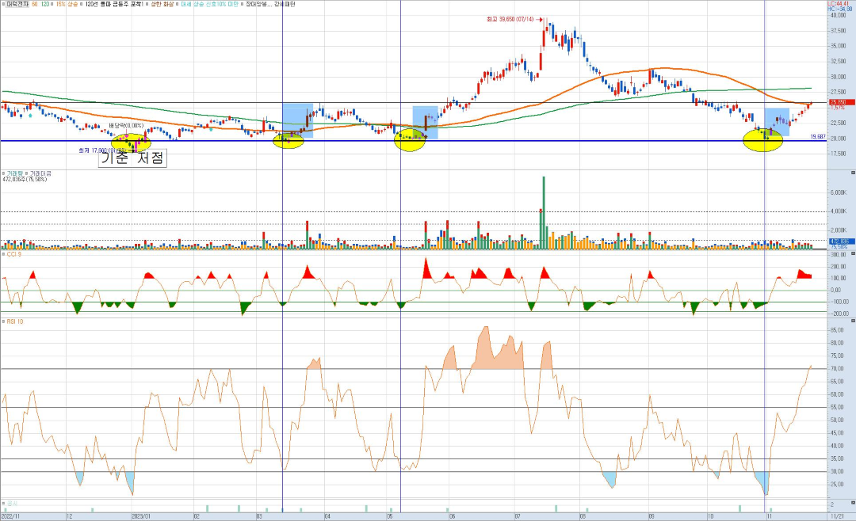Select the 120-day moving average label
This screenshot has height=521, width=856.
[x=46, y=4]
